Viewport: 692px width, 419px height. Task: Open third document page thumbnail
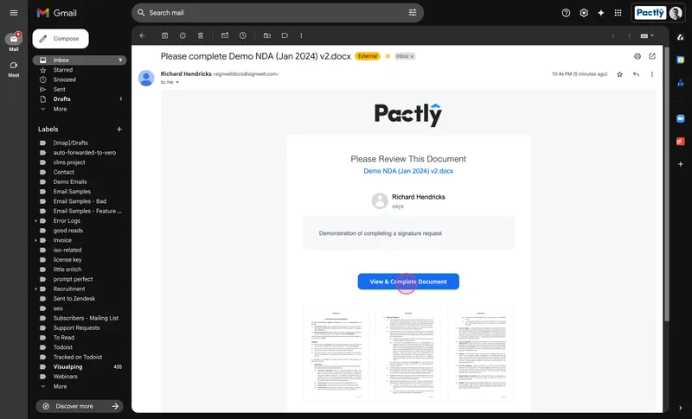click(x=481, y=355)
